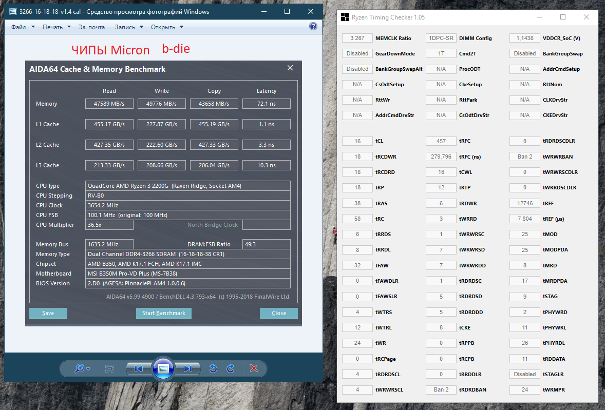
Task: Click the L3 Cache Latency 10.3 ns
Action: click(266, 165)
